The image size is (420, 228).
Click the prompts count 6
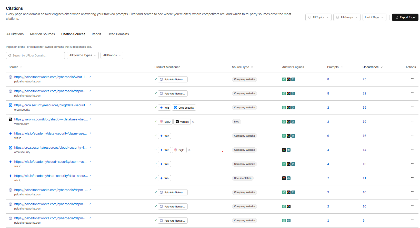(328, 136)
